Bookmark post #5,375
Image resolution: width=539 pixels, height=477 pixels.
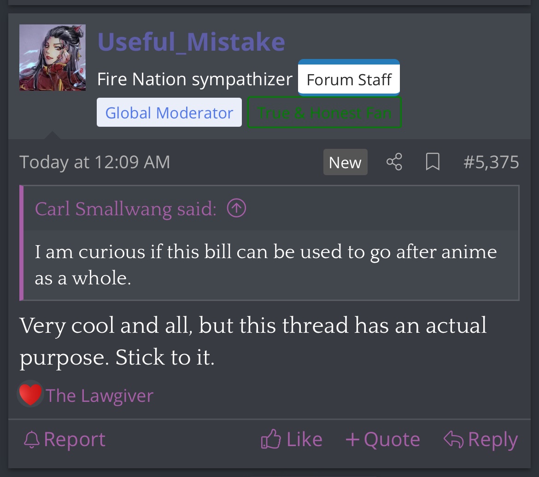click(433, 162)
